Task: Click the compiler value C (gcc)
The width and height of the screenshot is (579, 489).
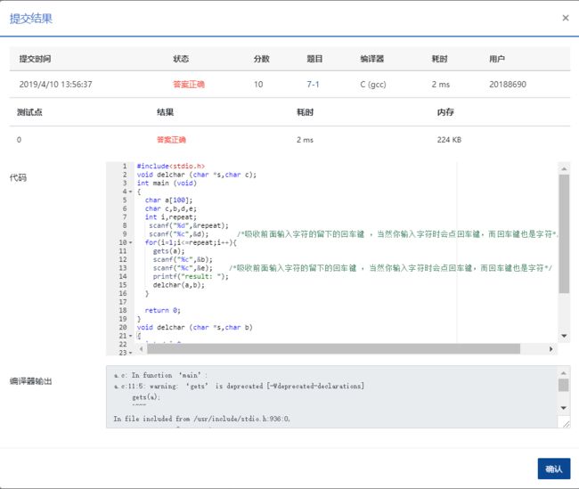Action: click(373, 85)
